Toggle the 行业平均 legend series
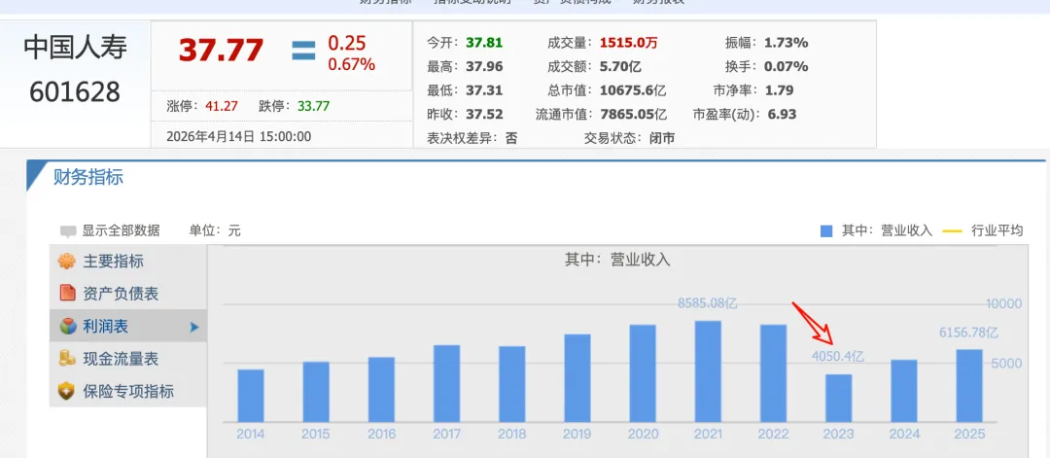The height and width of the screenshot is (458, 1050). (x=983, y=231)
